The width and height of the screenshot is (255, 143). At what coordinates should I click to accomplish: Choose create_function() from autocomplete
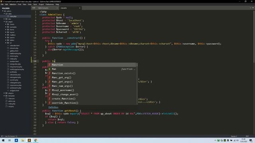pos(92,99)
